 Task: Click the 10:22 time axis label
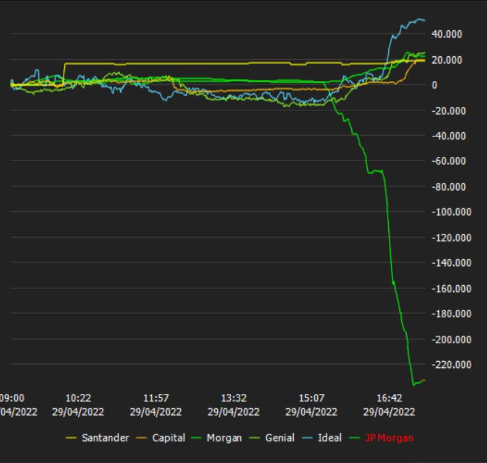coord(78,398)
